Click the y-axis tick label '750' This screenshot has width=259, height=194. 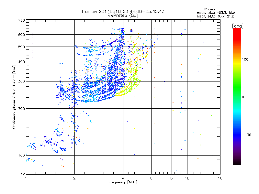[x=21, y=20]
